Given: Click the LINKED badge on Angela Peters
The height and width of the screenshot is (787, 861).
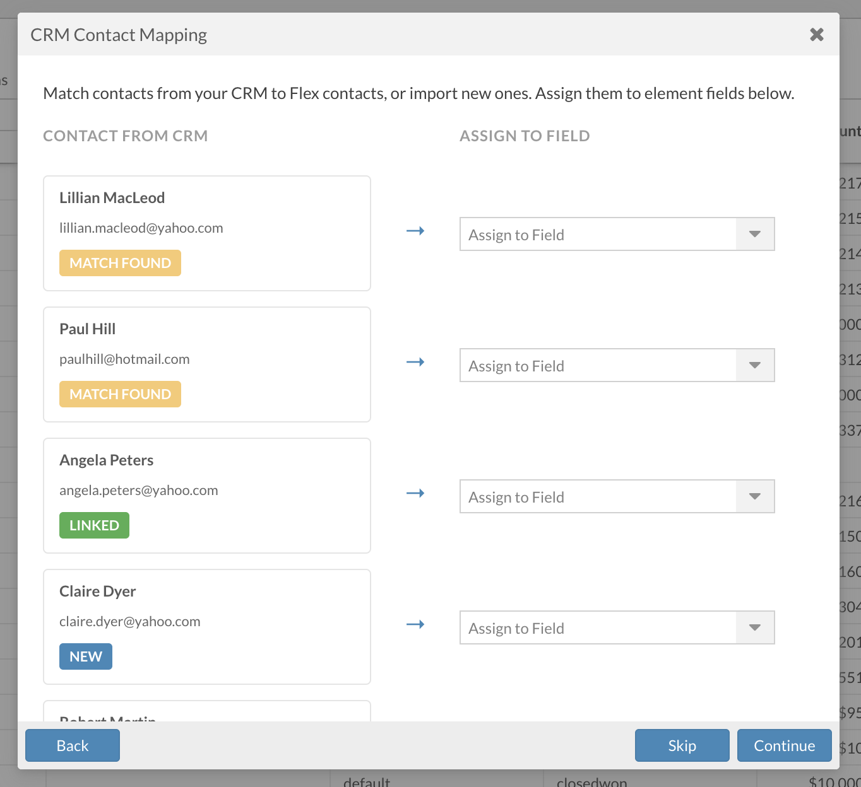Looking at the screenshot, I should tap(94, 525).
